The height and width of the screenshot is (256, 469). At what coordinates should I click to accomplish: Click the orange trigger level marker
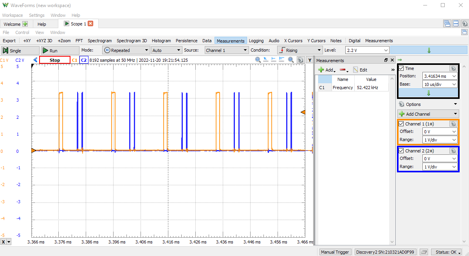pos(303,112)
